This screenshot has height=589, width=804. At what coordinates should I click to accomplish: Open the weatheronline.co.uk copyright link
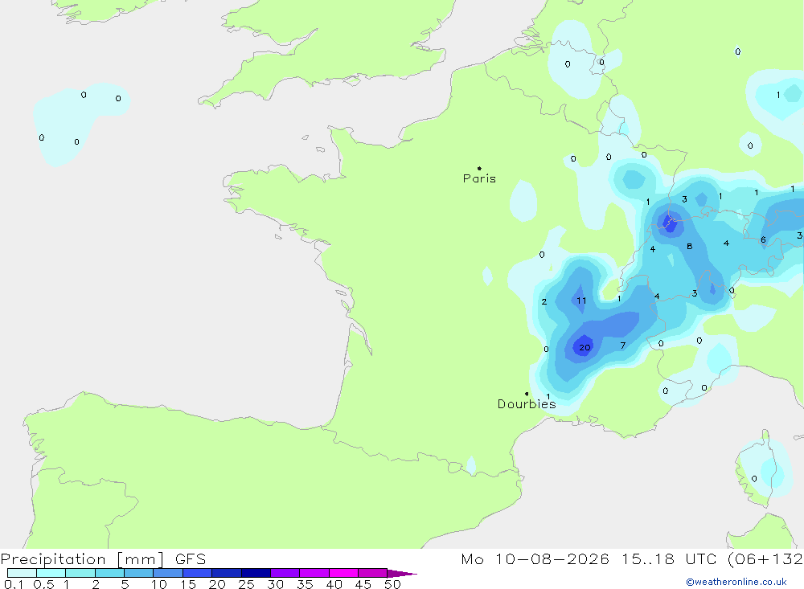click(x=736, y=582)
